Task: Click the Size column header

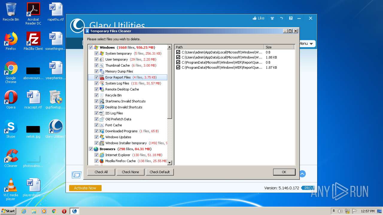Action: coord(279,47)
